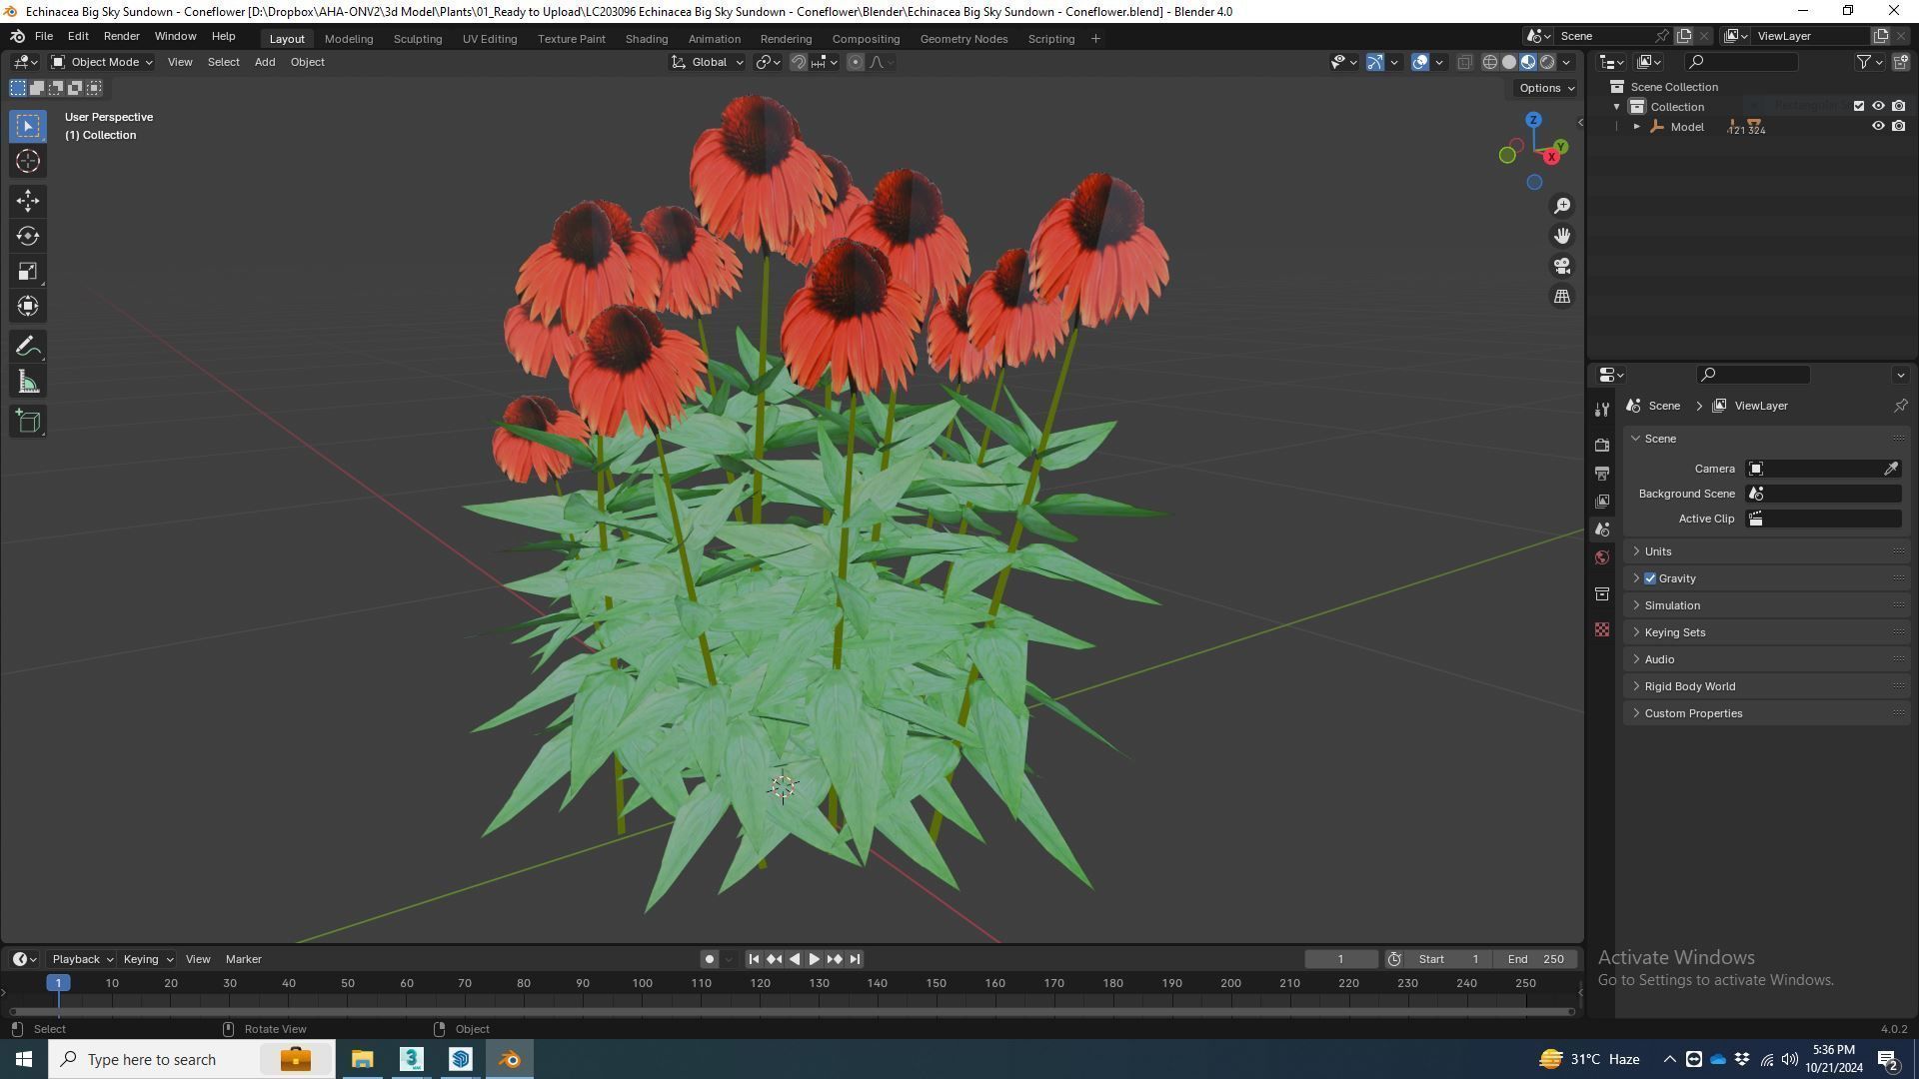
Task: Open the Object Mode dropdown
Action: pyautogui.click(x=101, y=62)
